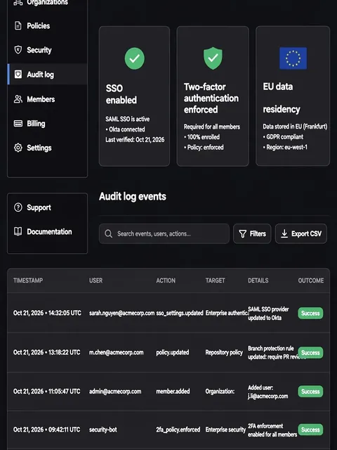This screenshot has height=450, width=337.
Task: Click the TIMESTAMP column header
Action: click(28, 281)
